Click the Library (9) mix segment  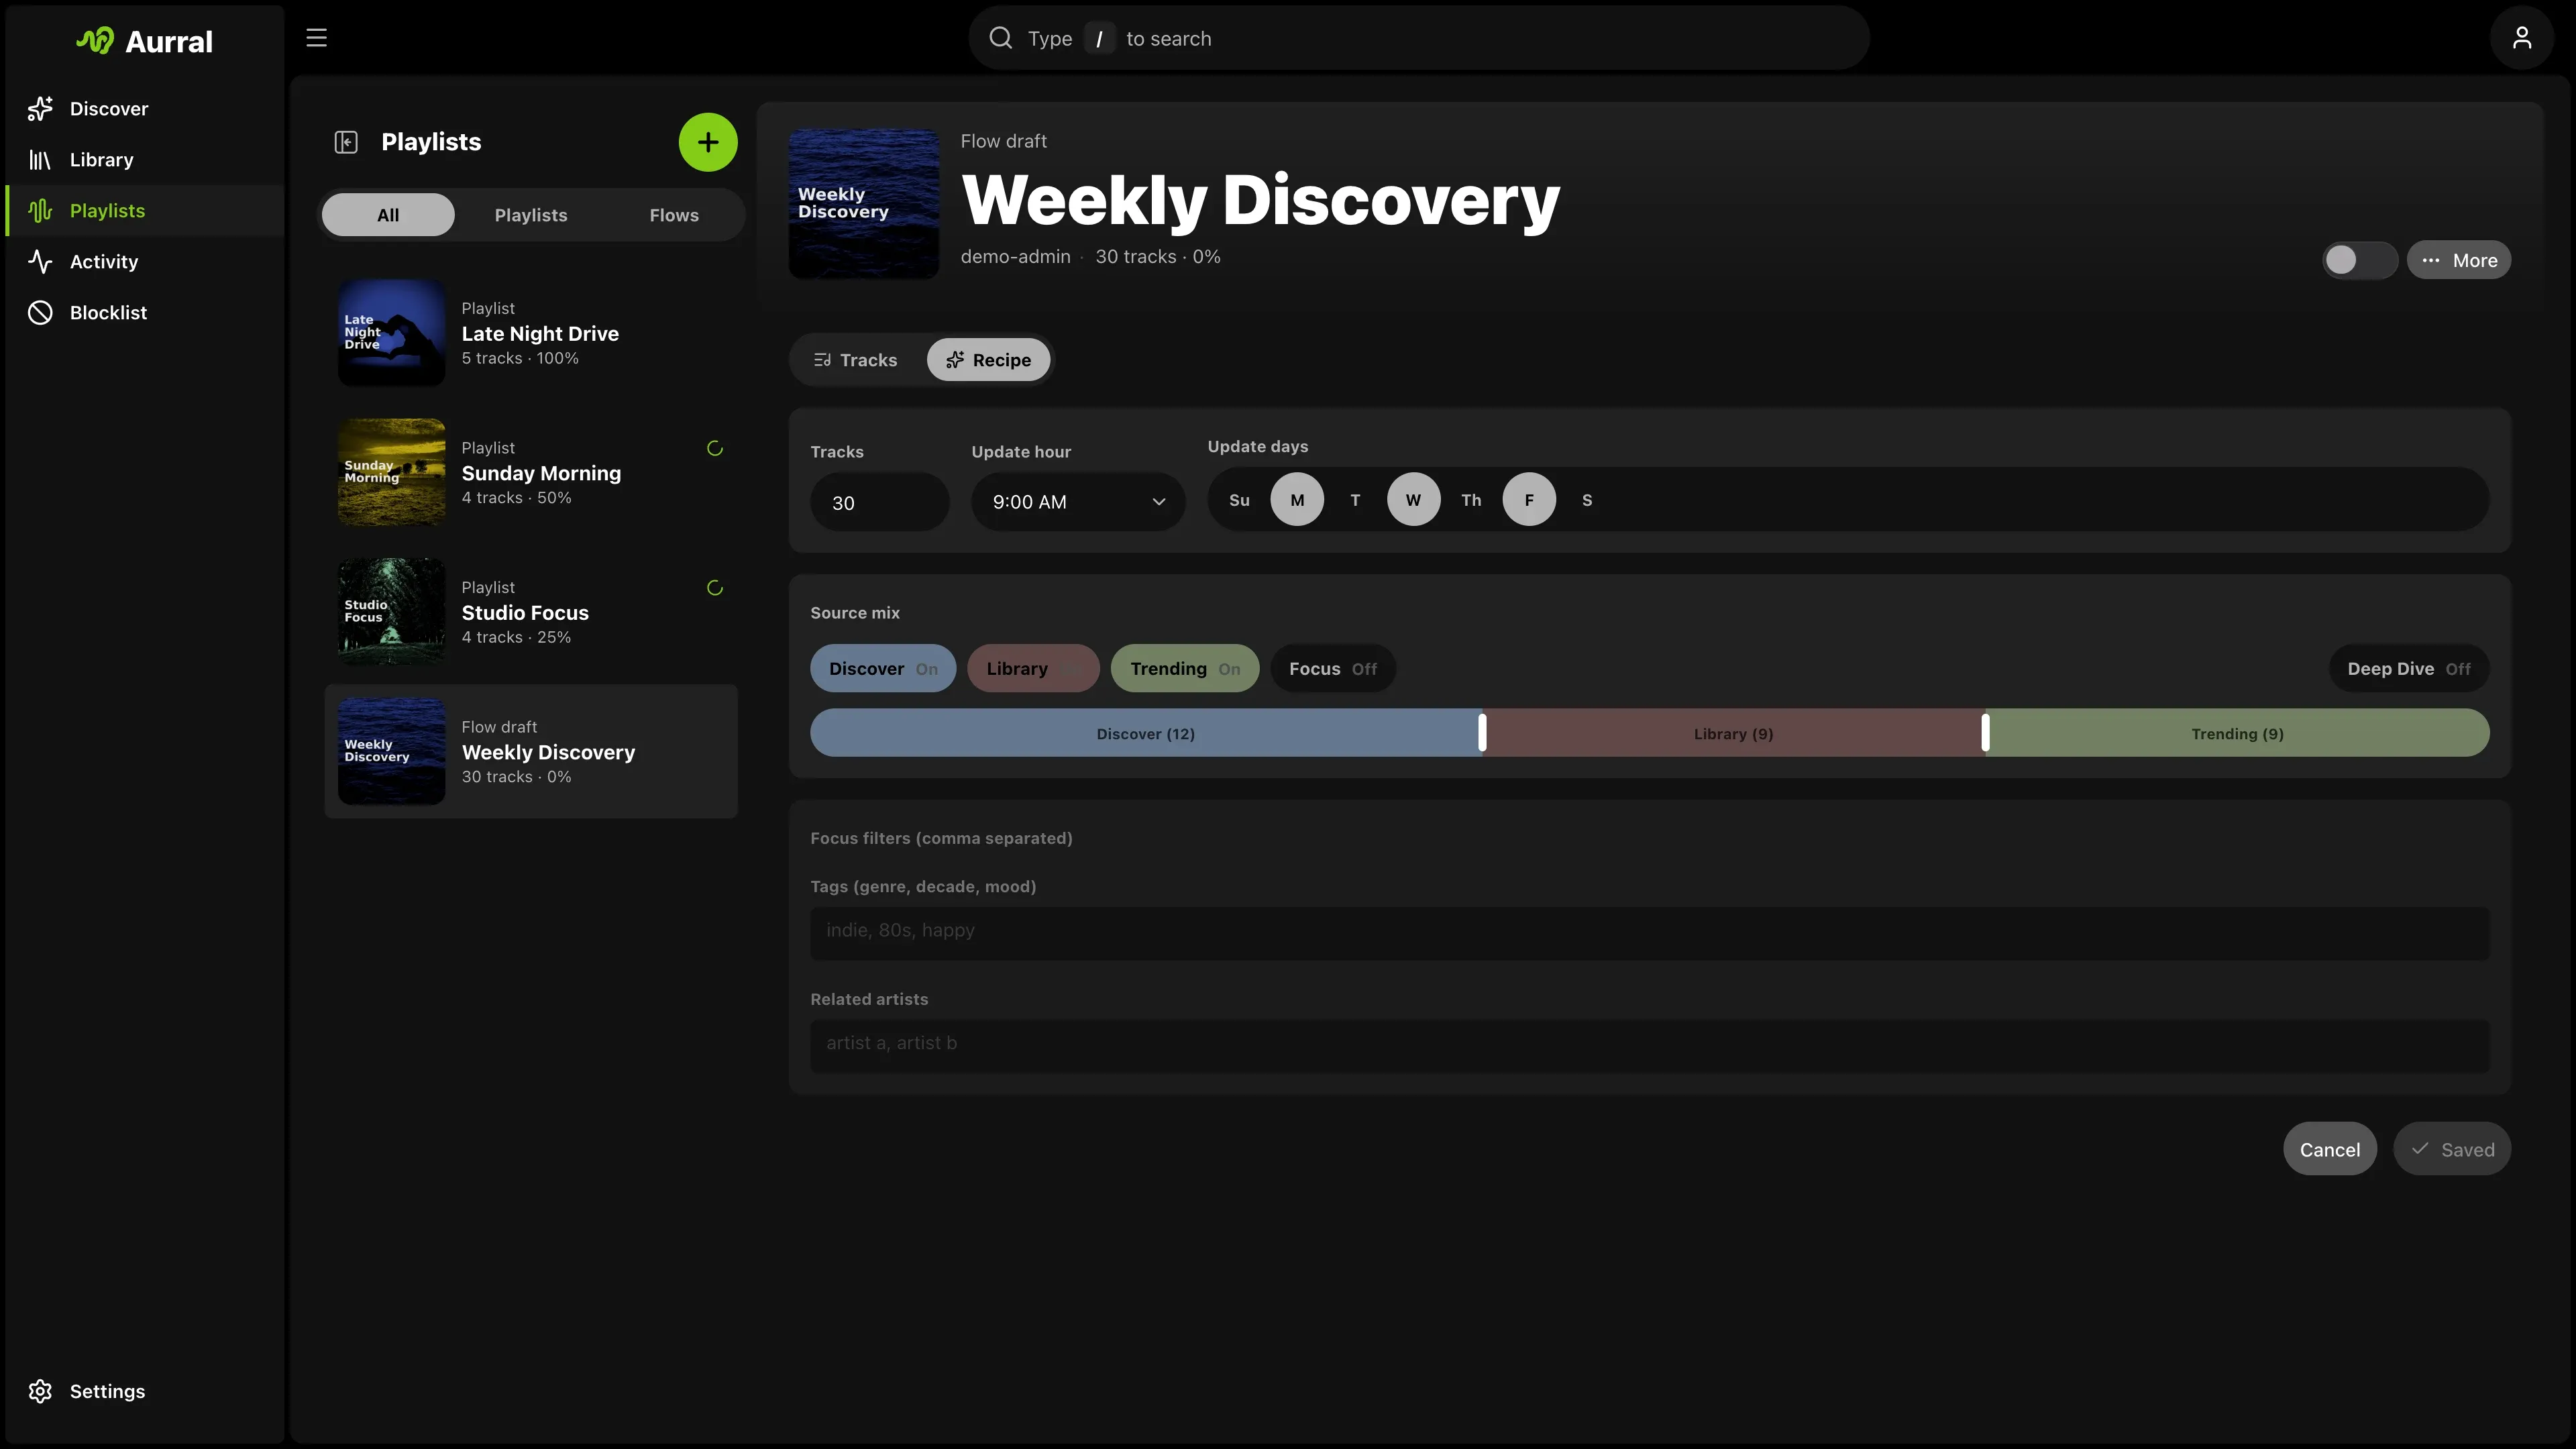(x=1733, y=733)
